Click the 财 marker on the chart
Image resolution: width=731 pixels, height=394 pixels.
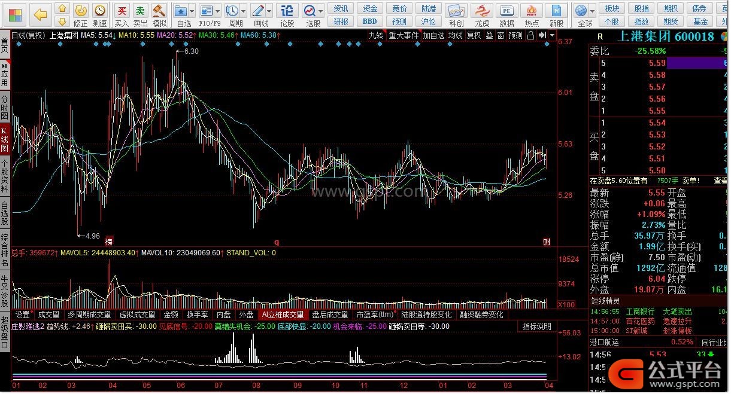pyautogui.click(x=547, y=242)
